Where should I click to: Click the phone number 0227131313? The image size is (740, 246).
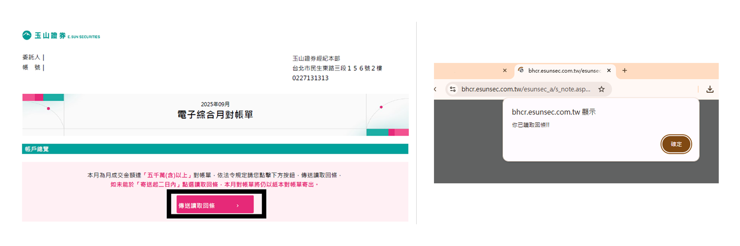point(310,78)
